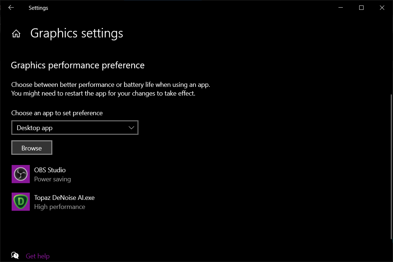Maximize the Settings window
The image size is (393, 262).
[x=361, y=8]
